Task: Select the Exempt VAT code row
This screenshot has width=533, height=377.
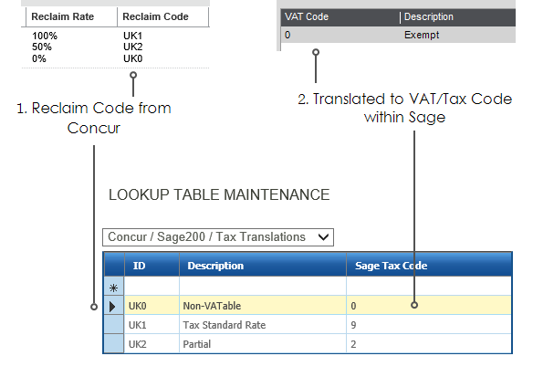Action: [x=398, y=35]
